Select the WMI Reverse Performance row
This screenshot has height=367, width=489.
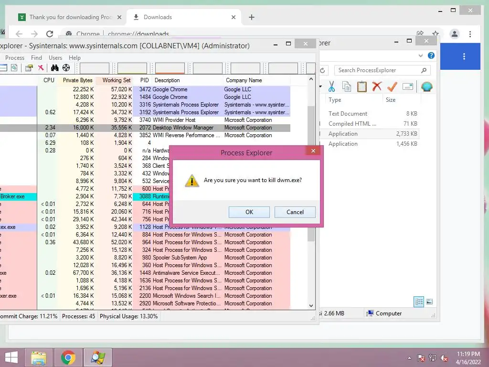(x=145, y=135)
